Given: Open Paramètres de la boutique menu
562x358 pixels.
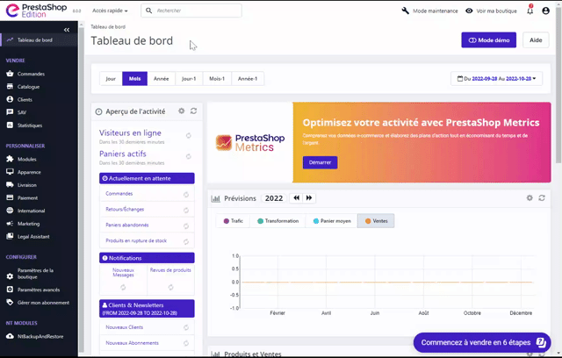Looking at the screenshot, I should [39, 274].
